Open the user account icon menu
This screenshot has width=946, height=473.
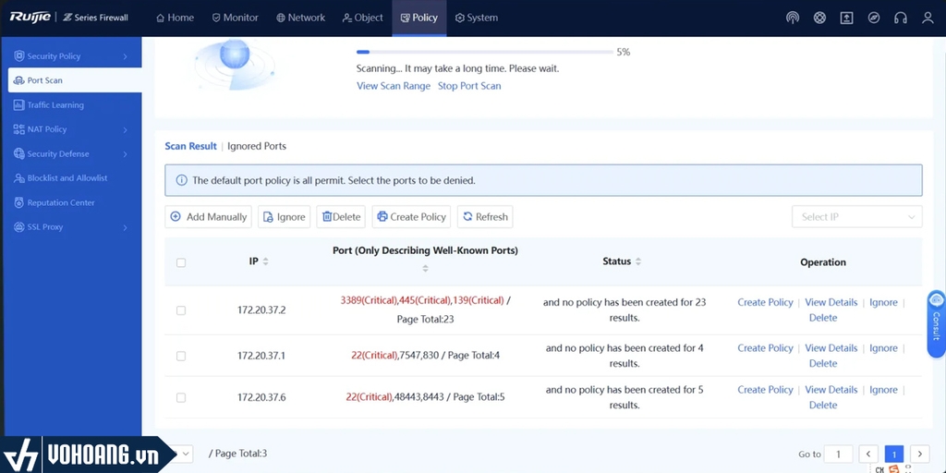click(928, 18)
